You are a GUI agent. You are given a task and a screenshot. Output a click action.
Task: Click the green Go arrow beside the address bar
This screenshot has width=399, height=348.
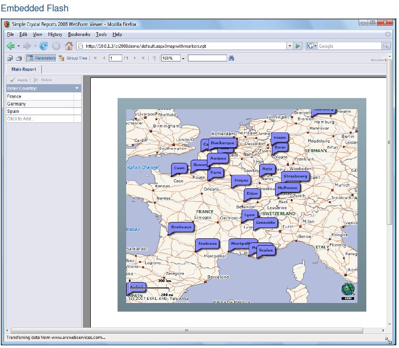pyautogui.click(x=297, y=46)
